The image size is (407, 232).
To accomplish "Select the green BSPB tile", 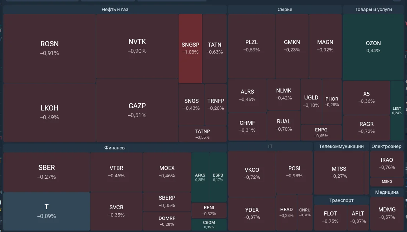I will [218, 177].
